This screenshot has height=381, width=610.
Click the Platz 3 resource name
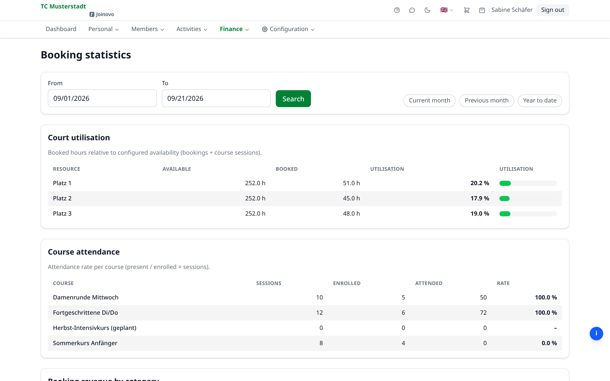pos(62,214)
